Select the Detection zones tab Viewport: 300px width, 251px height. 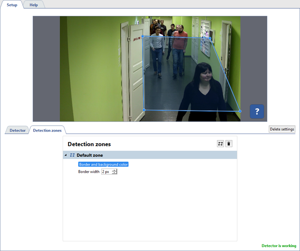pyautogui.click(x=47, y=130)
